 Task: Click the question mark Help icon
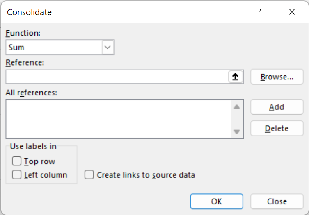(x=259, y=12)
